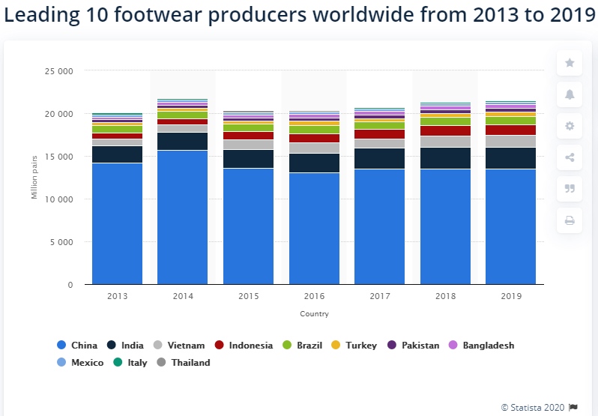Click the bell notification icon

[570, 94]
